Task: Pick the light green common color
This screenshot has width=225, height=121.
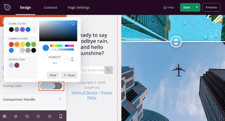Action: pyautogui.click(x=33, y=44)
